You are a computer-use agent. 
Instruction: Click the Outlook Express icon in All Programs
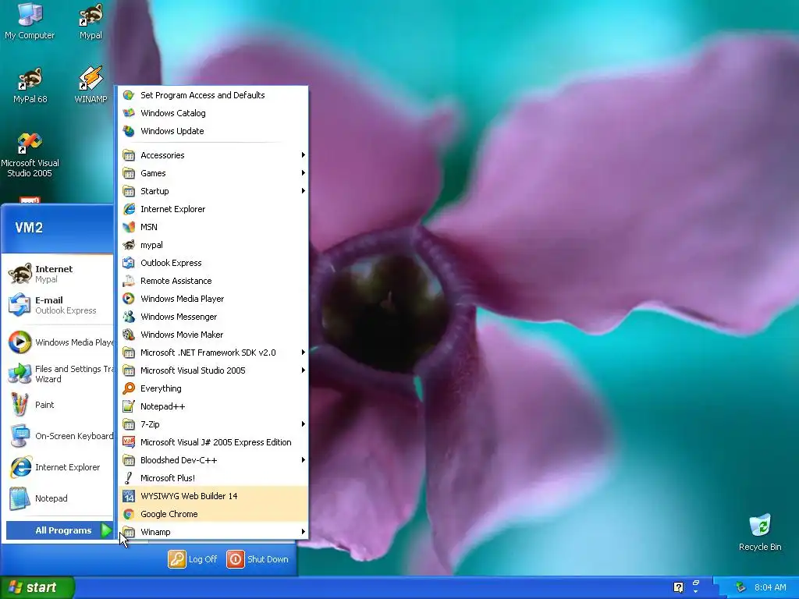129,263
